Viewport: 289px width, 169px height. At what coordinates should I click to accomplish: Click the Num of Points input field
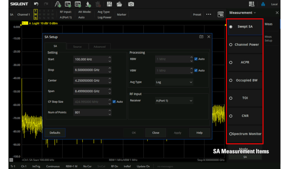92,113
